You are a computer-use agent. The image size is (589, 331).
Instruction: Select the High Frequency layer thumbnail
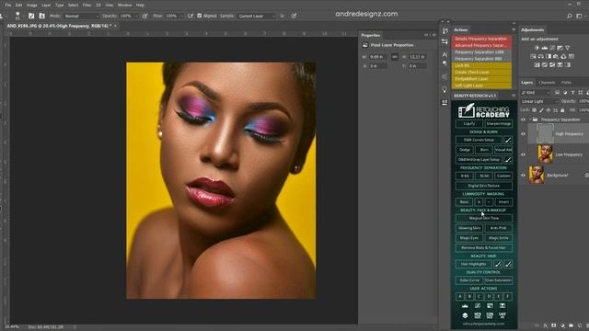(x=545, y=133)
